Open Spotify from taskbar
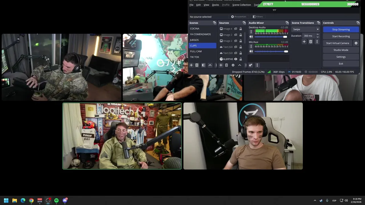Image resolution: width=365 pixels, height=205 pixels. 56,200
